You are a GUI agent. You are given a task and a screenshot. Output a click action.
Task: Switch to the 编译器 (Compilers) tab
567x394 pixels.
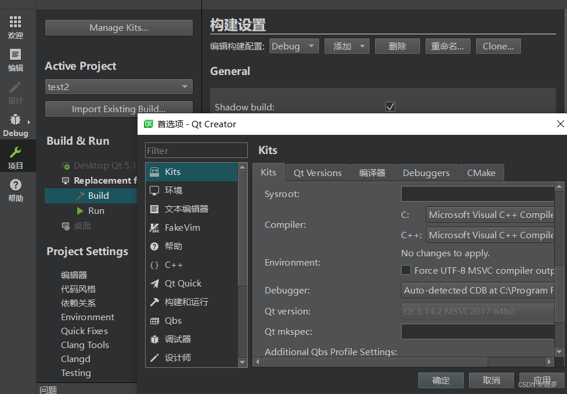click(x=372, y=173)
